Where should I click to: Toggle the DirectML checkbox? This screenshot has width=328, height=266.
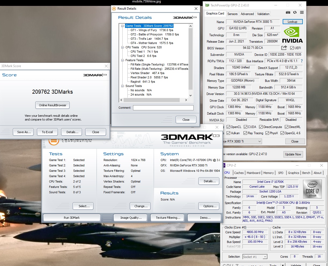tap(286, 127)
